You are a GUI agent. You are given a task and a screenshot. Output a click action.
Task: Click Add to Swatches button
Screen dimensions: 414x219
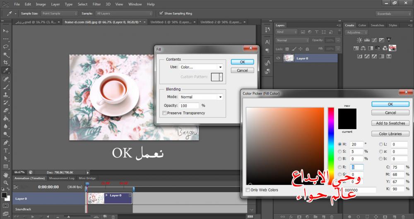pyautogui.click(x=390, y=123)
